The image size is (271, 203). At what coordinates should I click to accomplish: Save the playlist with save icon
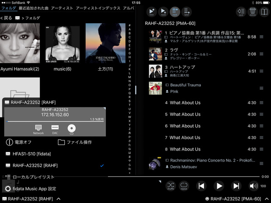pos(241,12)
